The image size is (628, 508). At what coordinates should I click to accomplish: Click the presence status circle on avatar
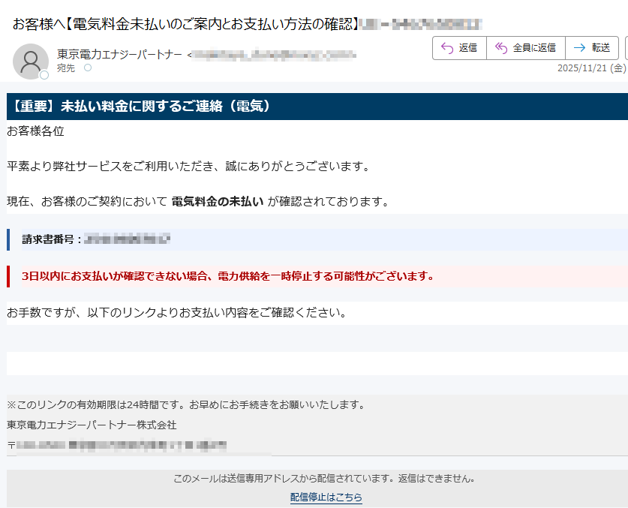44,75
